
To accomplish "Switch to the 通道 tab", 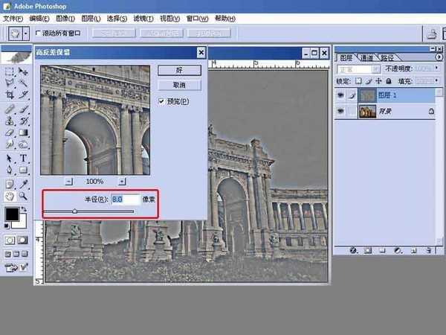I will 366,57.
